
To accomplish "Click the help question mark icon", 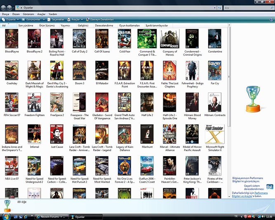I will pos(271,20).
